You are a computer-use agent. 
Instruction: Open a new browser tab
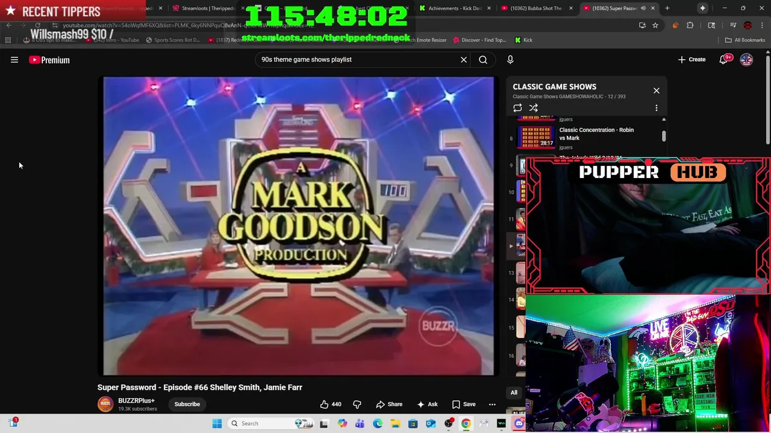click(x=667, y=8)
